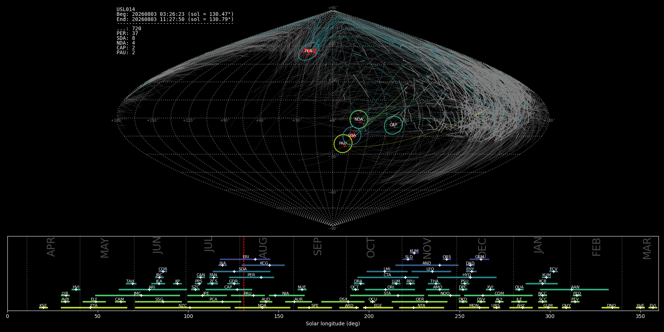Select the AND shower activity bar
The image size is (664, 332).
427,265
